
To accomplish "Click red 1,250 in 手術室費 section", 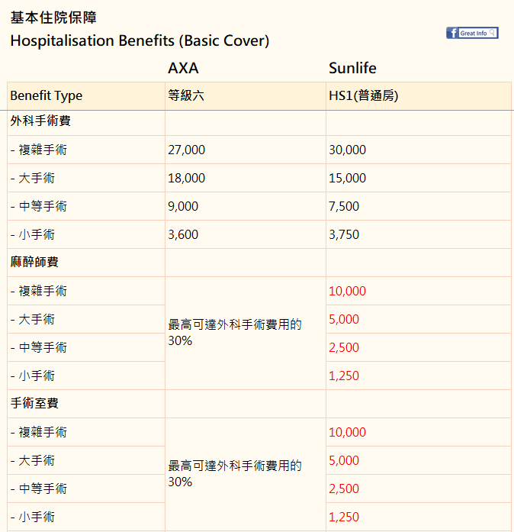I will [x=344, y=517].
